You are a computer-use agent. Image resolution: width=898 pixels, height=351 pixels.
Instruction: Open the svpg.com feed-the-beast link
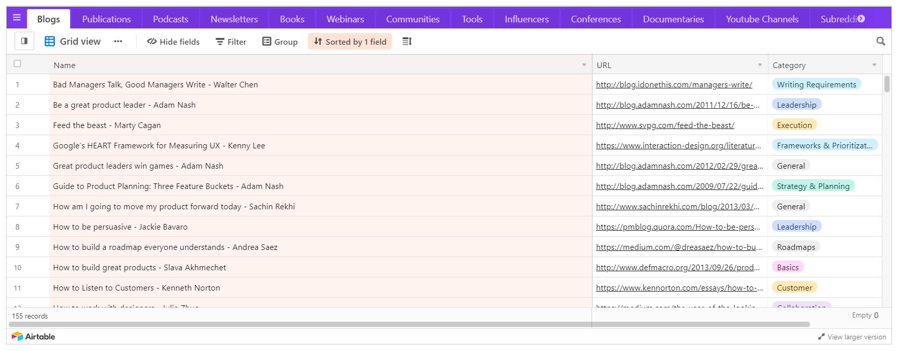(665, 125)
